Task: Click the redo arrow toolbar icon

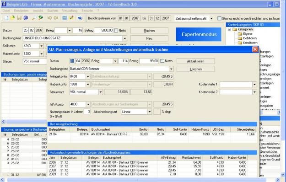Action: pos(56,18)
